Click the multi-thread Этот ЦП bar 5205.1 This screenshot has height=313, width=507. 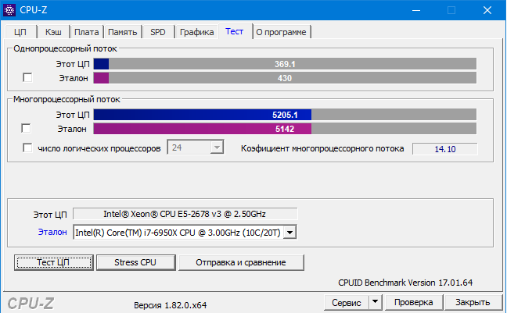tap(285, 115)
